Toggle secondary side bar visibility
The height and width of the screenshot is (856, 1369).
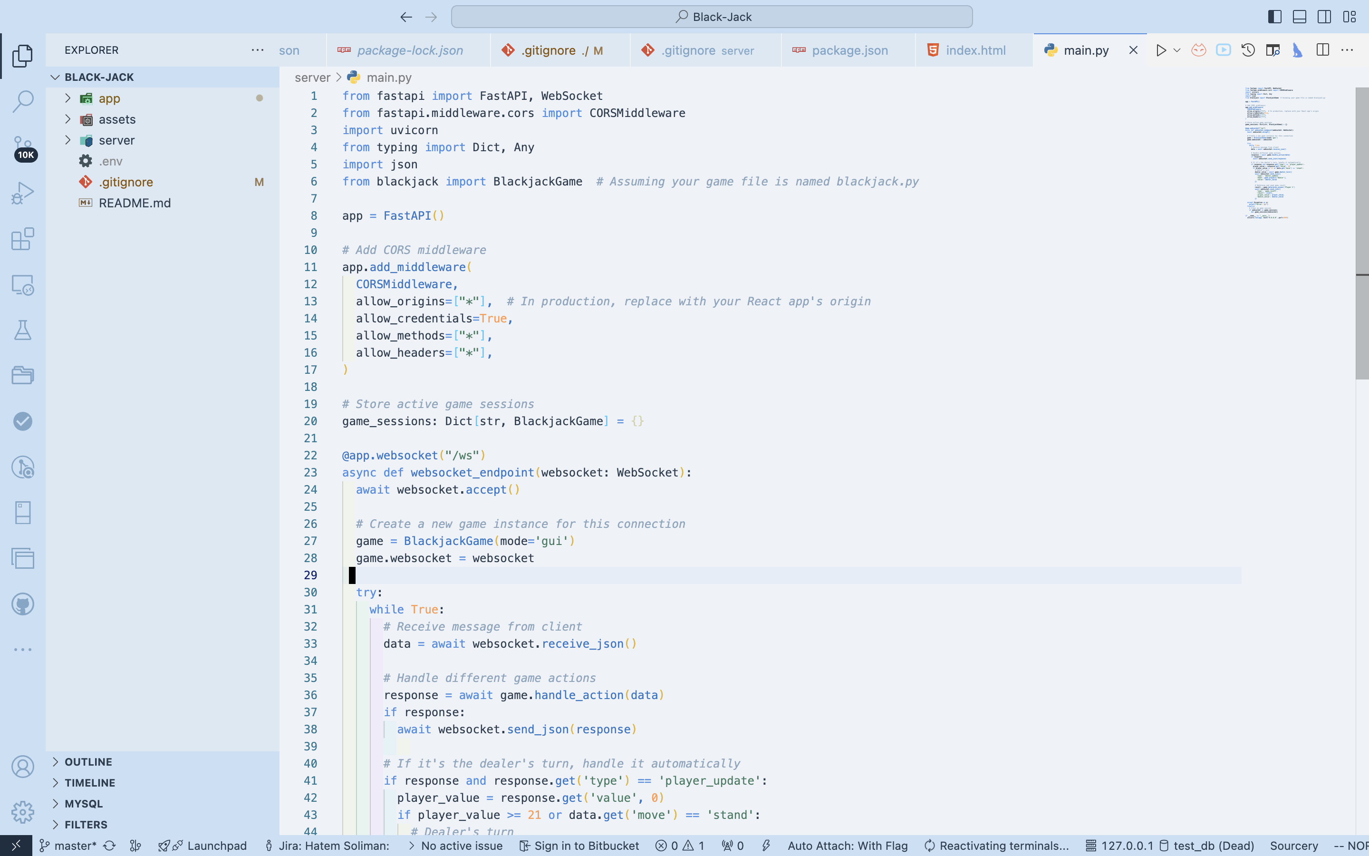(1324, 17)
